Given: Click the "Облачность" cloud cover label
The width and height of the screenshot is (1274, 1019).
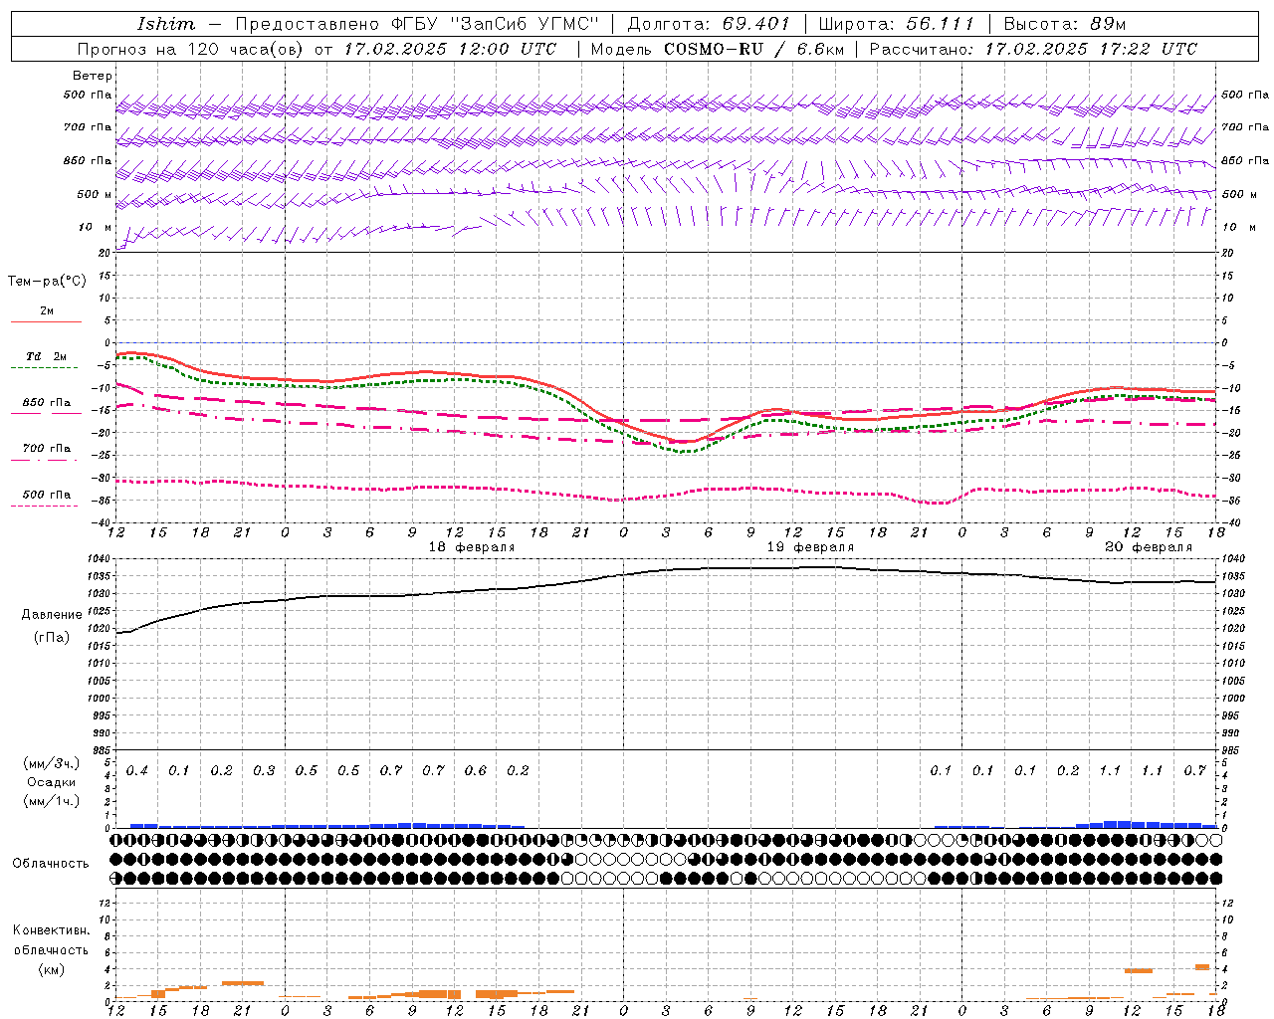Looking at the screenshot, I should [x=51, y=864].
